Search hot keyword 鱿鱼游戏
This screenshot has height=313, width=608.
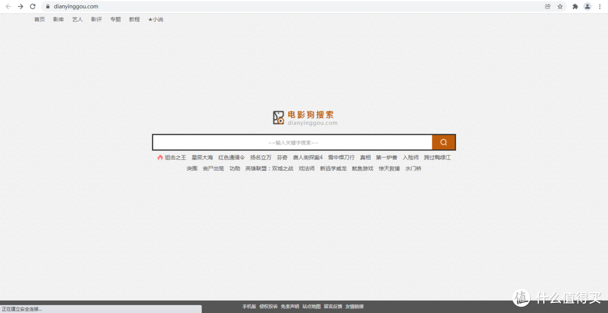point(363,169)
